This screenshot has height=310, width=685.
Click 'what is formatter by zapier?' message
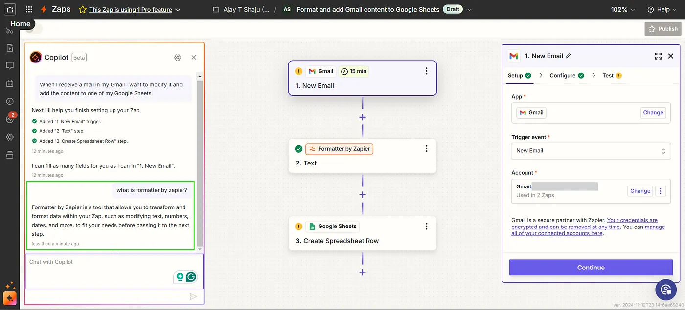pos(152,190)
